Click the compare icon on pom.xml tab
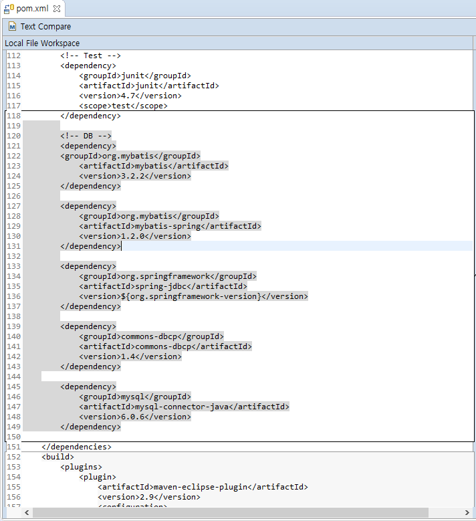The height and width of the screenshot is (521, 476). pos(9,9)
